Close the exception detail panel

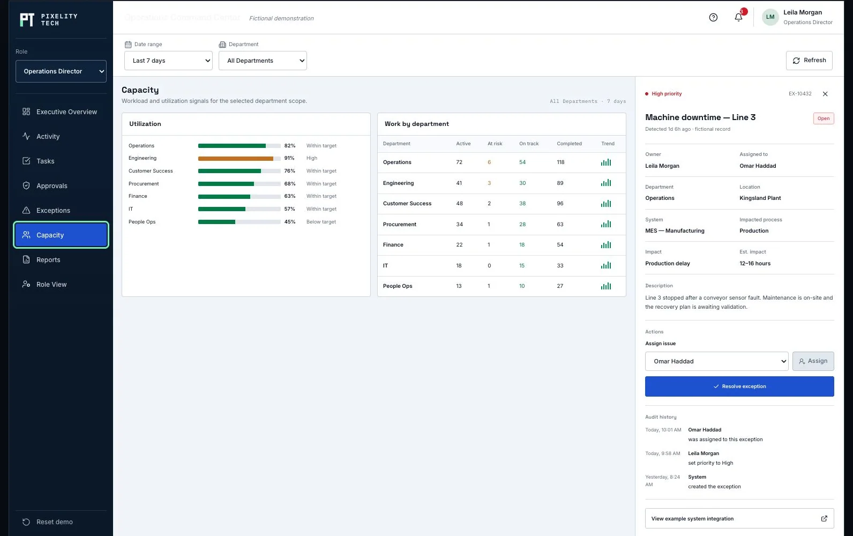coord(825,94)
